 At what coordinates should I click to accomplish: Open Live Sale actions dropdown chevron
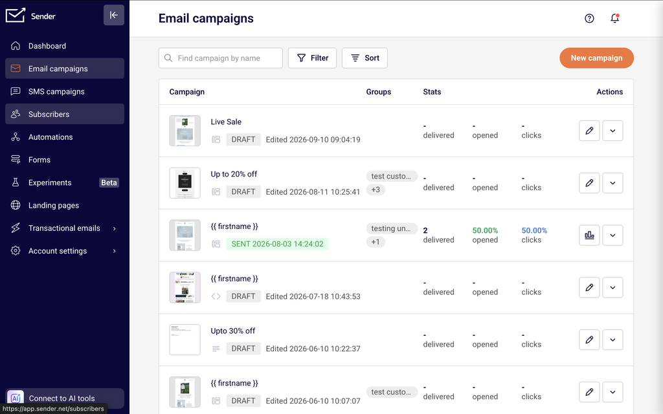click(x=612, y=131)
